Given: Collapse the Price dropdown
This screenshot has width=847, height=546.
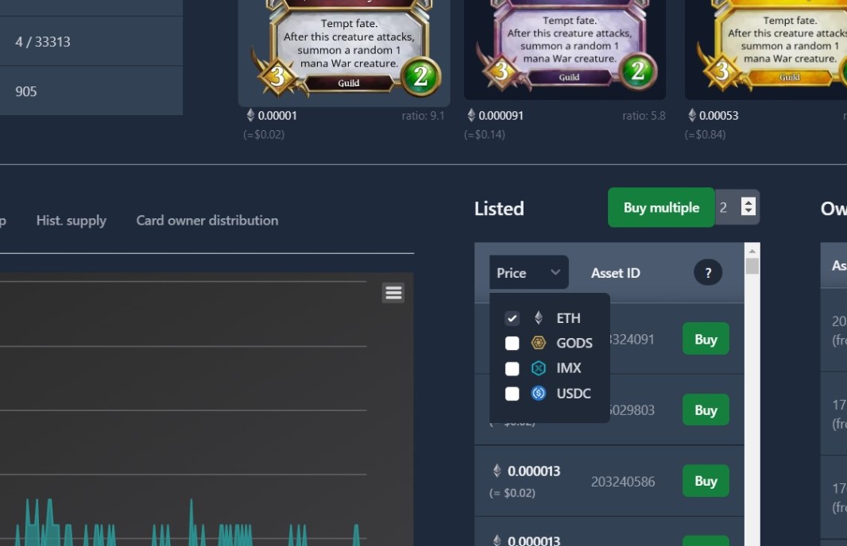Looking at the screenshot, I should [529, 272].
